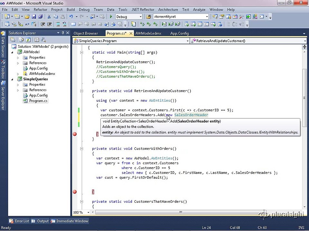
Task: Uncomment the selected lines icon
Action: (x=64, y=24)
